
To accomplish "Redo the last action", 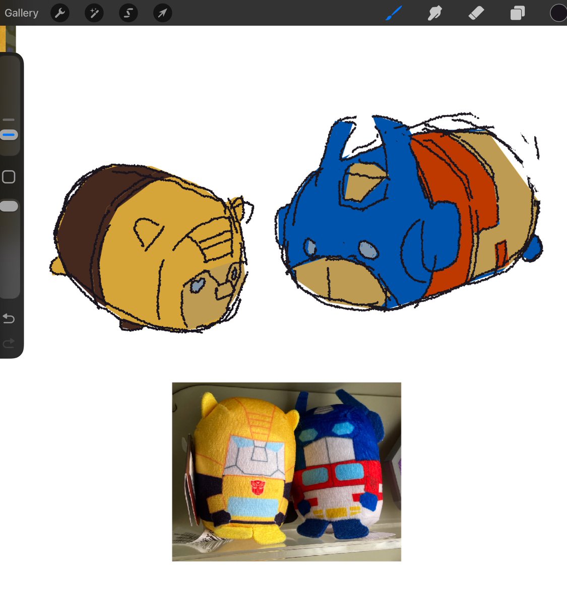I will tap(9, 343).
